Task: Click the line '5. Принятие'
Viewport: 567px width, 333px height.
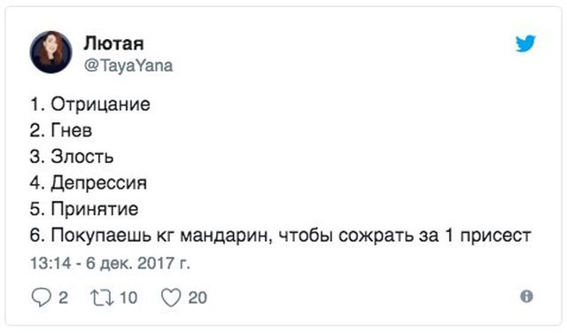Action: 84,209
